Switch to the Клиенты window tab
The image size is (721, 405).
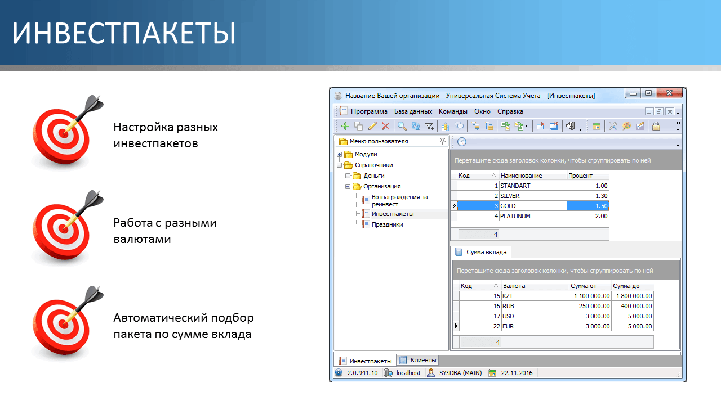tap(417, 360)
